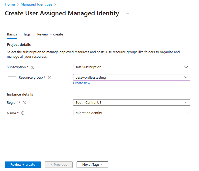The width and height of the screenshot is (199, 171).
Task: Click the Next : Tags button
Action: 92,165
